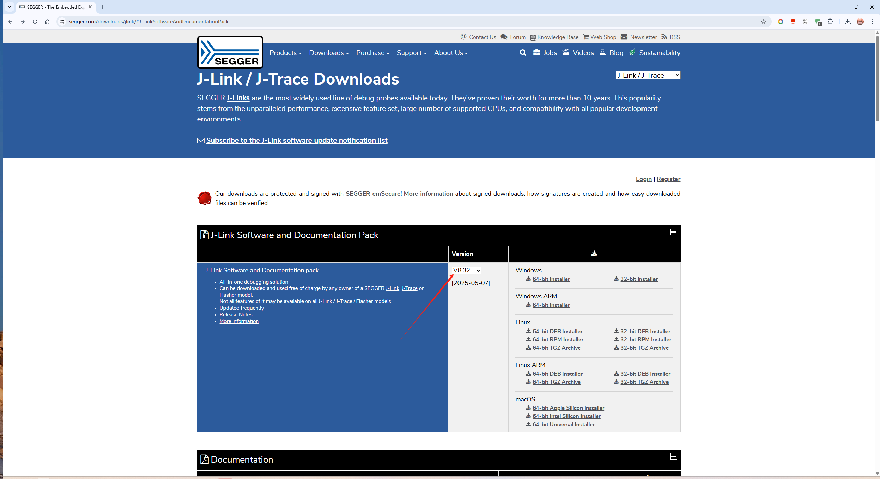Click the address bar URL
The height and width of the screenshot is (479, 880).
coord(148,22)
